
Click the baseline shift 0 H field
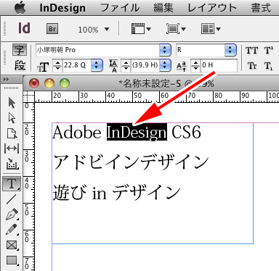(x=219, y=65)
